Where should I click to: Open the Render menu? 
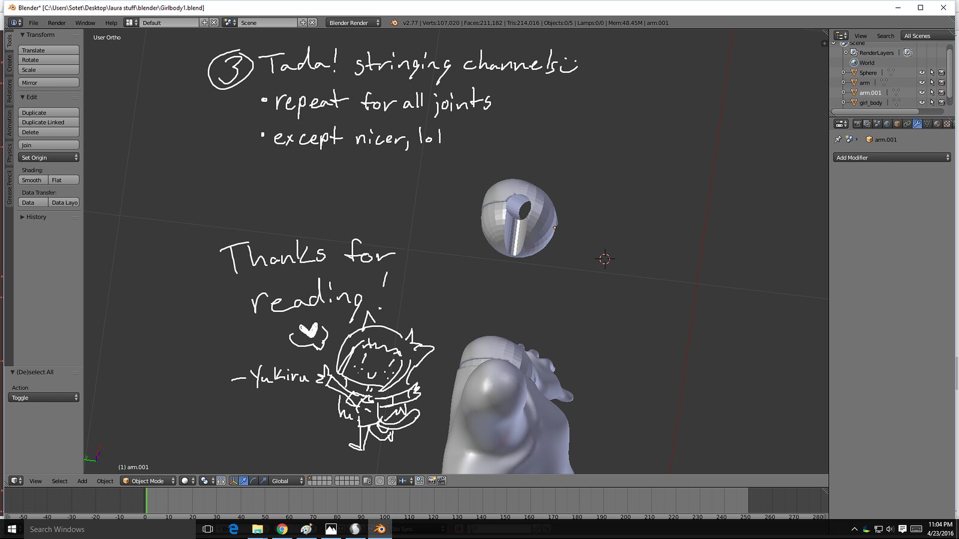[x=57, y=23]
